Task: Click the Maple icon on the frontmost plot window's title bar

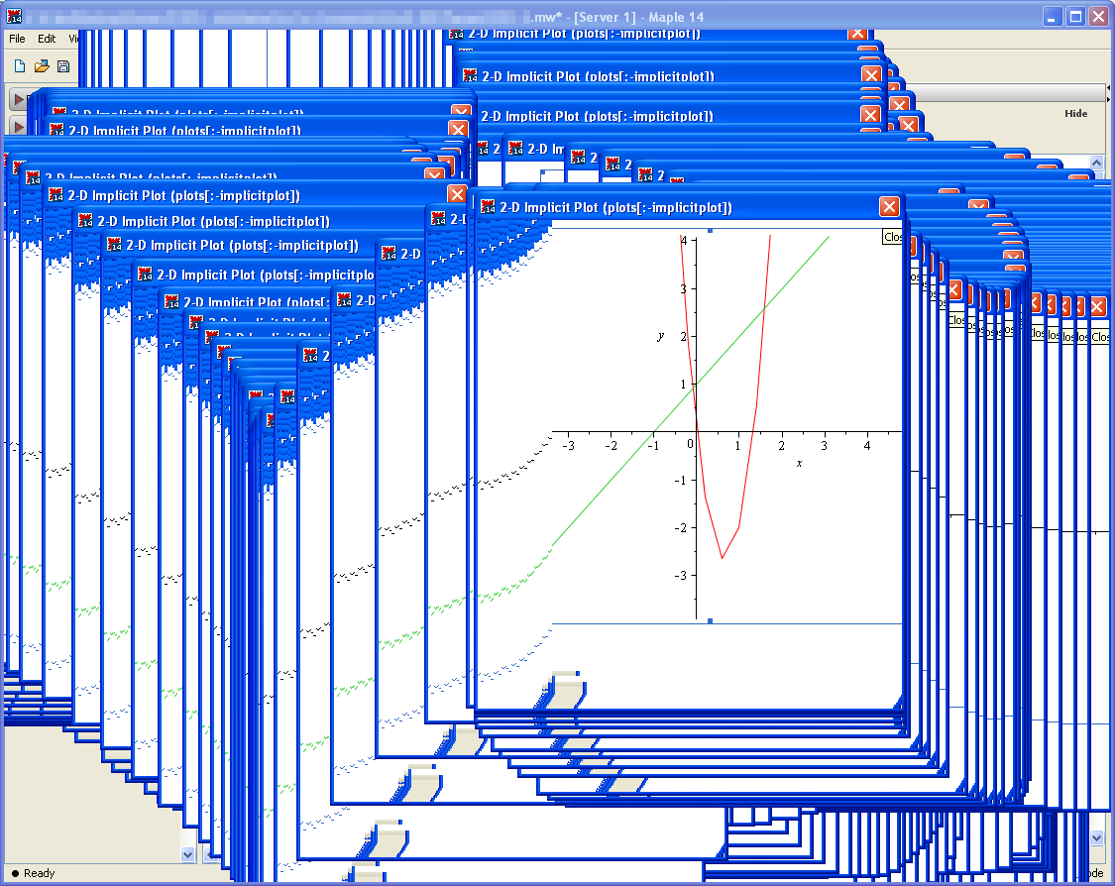Action: [488, 207]
